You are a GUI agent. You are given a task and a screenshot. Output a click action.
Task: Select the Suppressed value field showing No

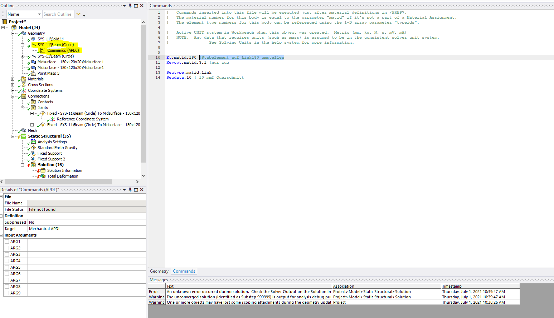[x=87, y=222]
